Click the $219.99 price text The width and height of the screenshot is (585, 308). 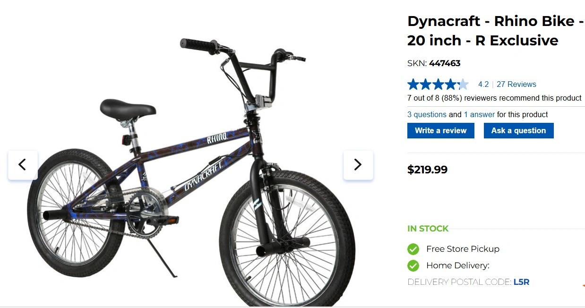(x=427, y=169)
